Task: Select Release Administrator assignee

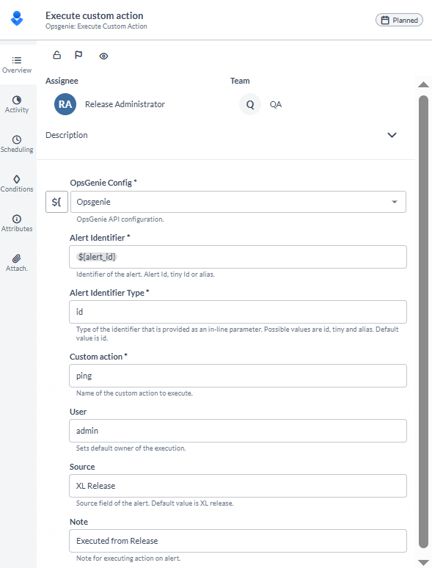Action: point(125,104)
